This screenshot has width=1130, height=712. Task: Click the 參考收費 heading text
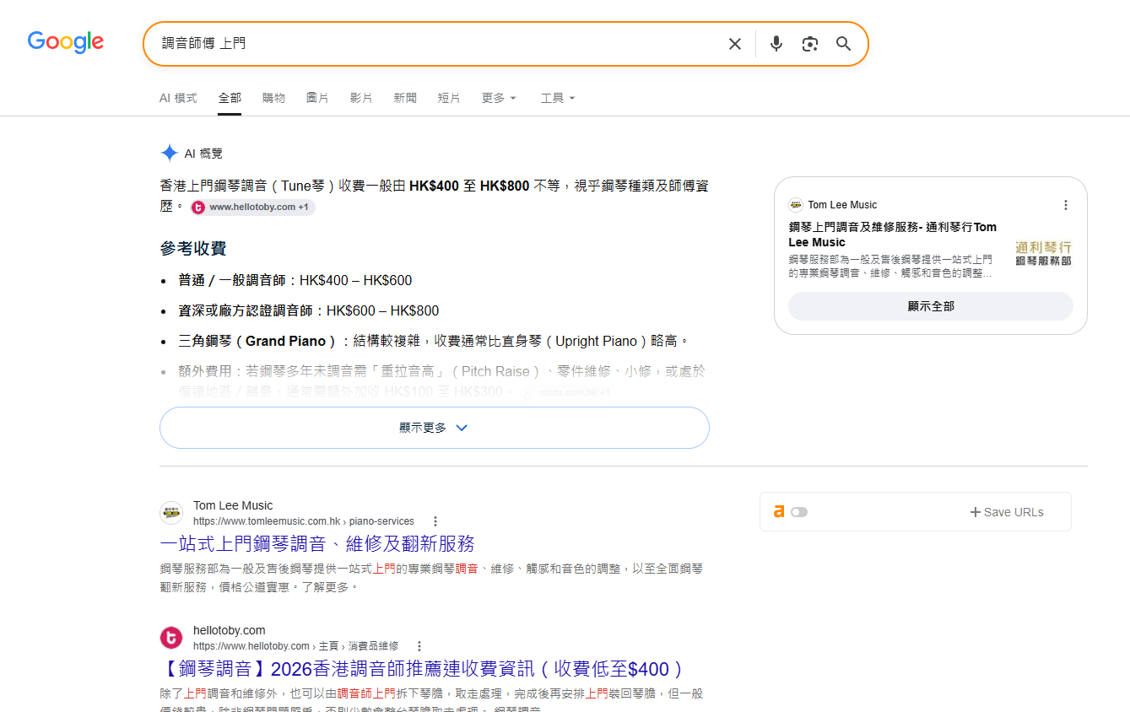pos(193,249)
